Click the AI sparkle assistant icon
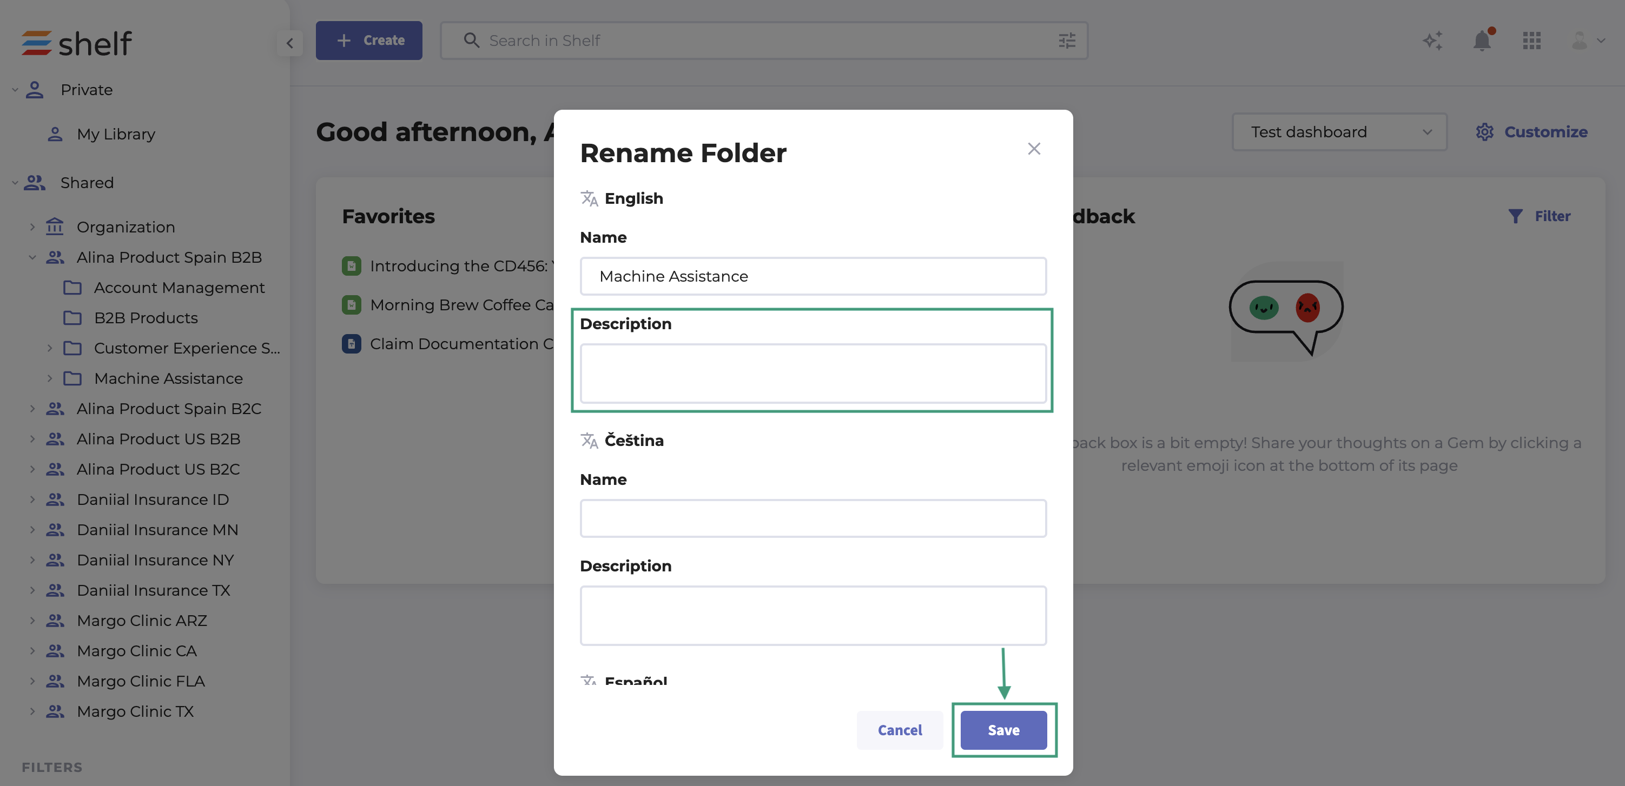The image size is (1625, 786). 1432,41
